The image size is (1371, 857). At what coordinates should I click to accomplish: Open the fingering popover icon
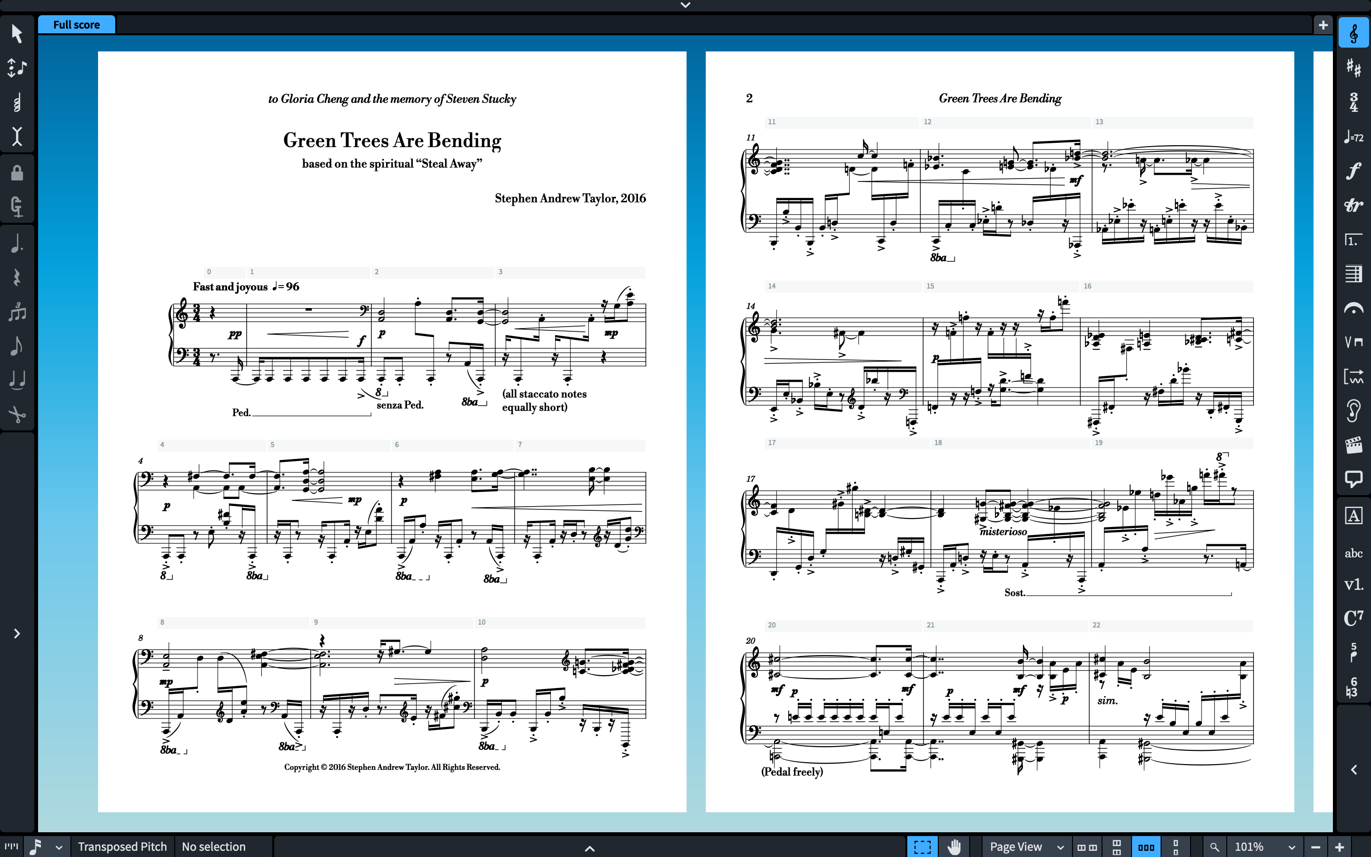(1353, 653)
